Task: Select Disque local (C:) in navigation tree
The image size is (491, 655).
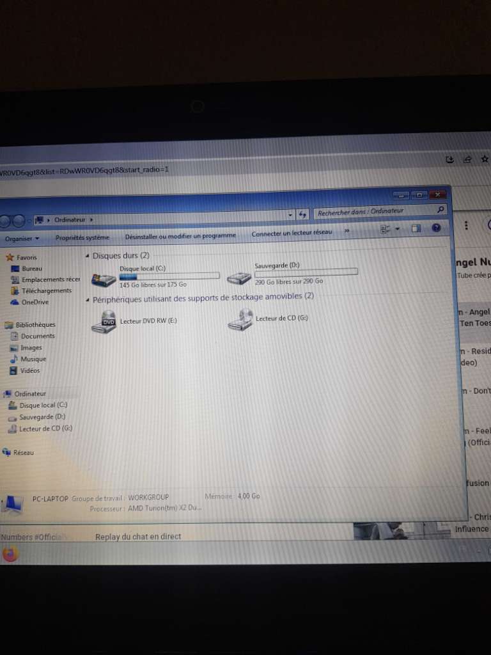Action: click(43, 405)
